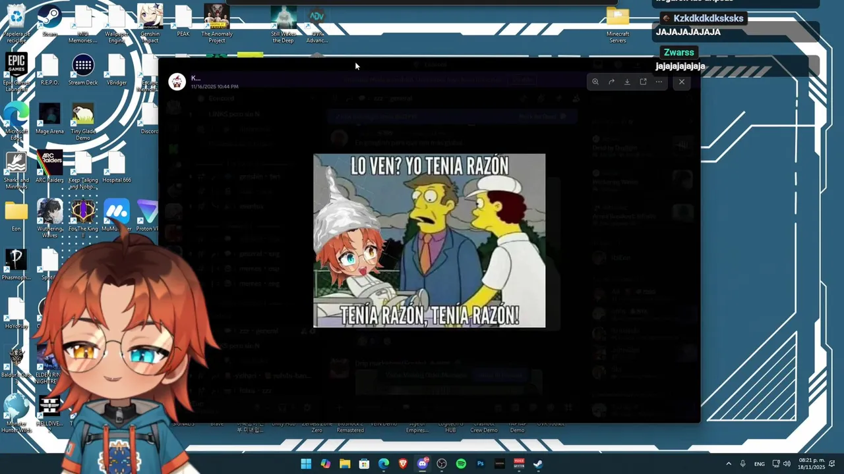Viewport: 844px width, 474px height.
Task: Open Wallpaper Engine desktop shortcut
Action: click(x=117, y=24)
